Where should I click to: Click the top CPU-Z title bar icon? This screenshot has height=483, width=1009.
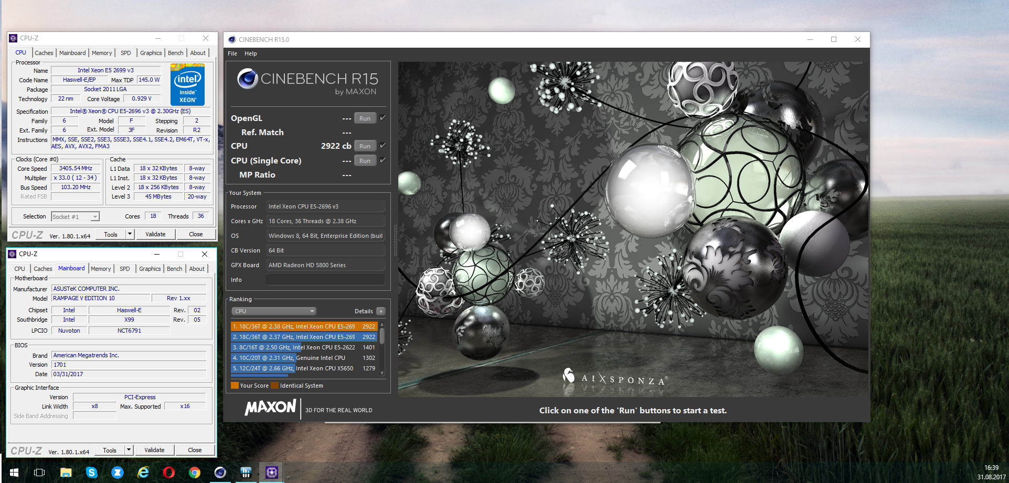(13, 38)
